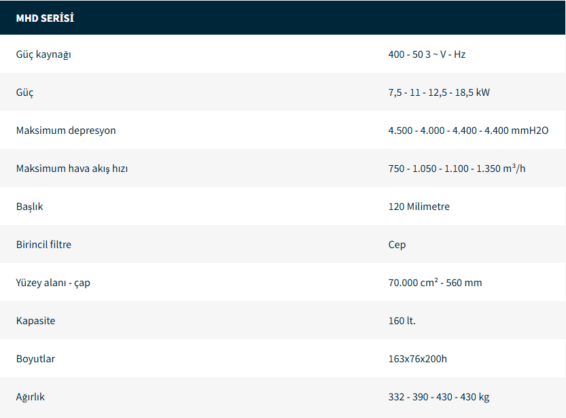Viewport: 566px width, 418px height.
Task: Click the Başlık row label
Action: (x=30, y=207)
